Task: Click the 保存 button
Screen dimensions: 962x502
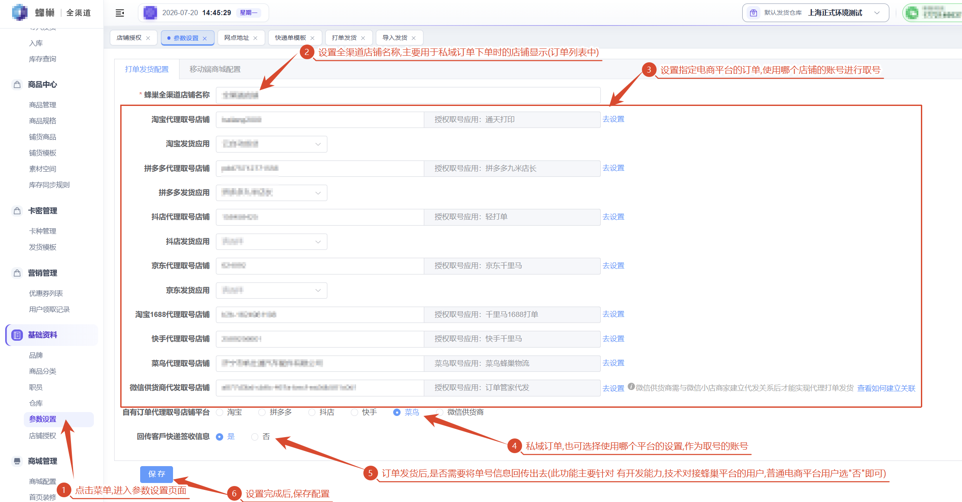Action: pyautogui.click(x=157, y=474)
